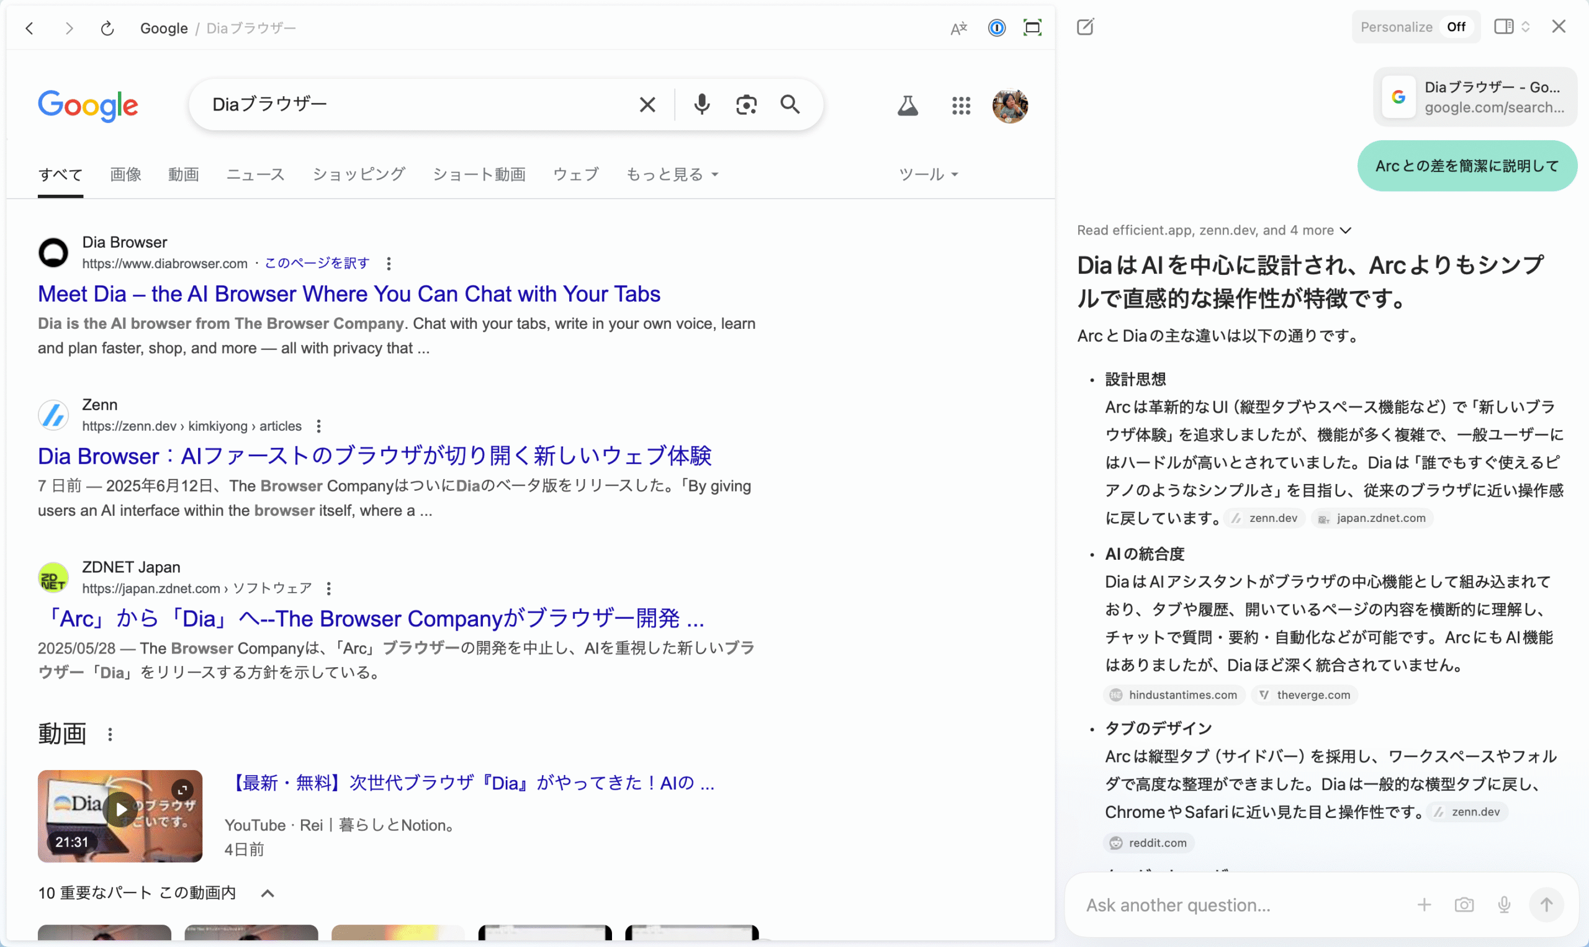1589x947 pixels.
Task: Switch to the 画像 tab
Action: [125, 174]
